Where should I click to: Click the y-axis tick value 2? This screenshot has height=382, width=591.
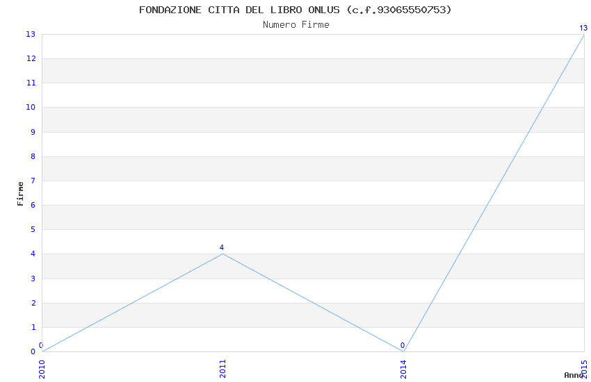pyautogui.click(x=33, y=303)
